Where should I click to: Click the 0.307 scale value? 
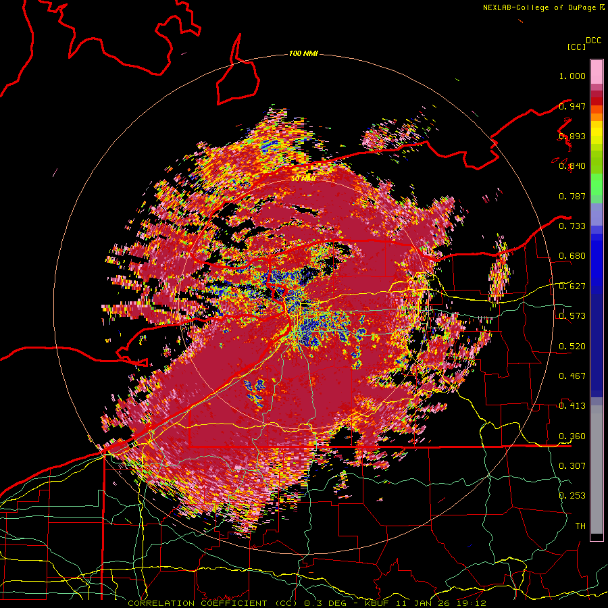pos(572,465)
